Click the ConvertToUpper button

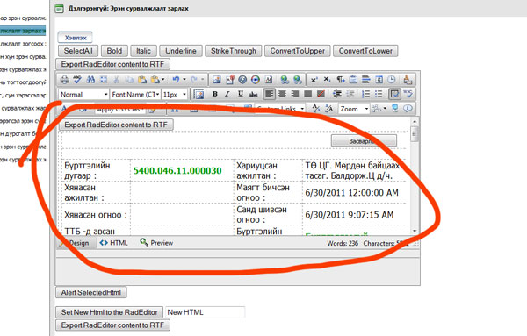298,51
